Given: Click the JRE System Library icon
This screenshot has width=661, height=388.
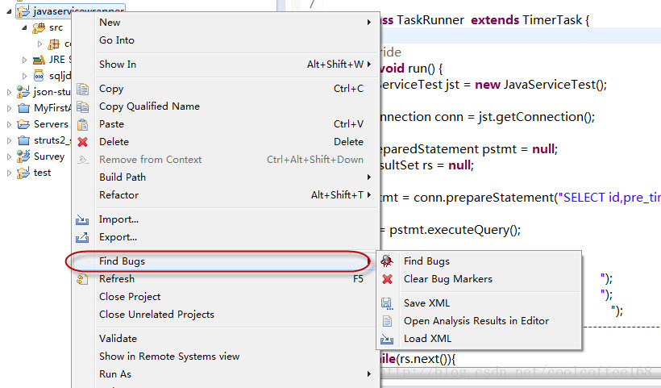Looking at the screenshot, I should (x=39, y=60).
